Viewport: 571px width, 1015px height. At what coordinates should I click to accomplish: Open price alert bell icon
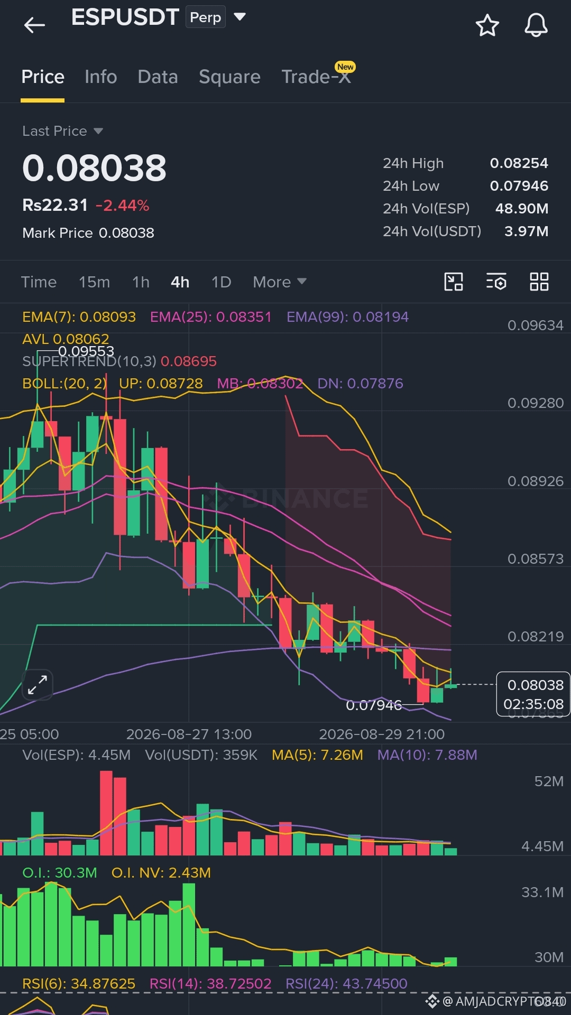536,25
